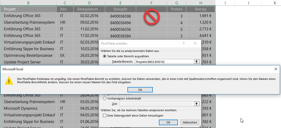Open help via the PivotTable dialog question mark
This screenshot has height=128, width=281.
pyautogui.click(x=183, y=44)
